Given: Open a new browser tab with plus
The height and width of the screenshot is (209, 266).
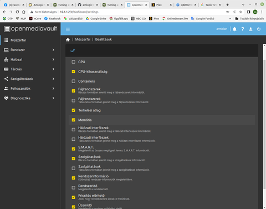Looking at the screenshot, I should coord(228,5).
